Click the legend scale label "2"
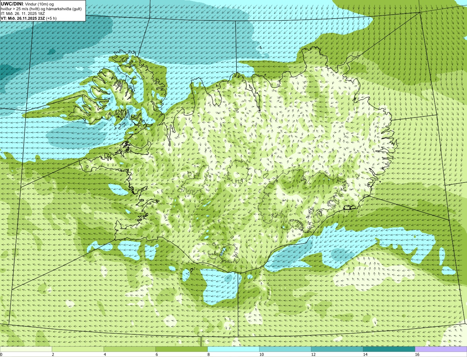The height and width of the screenshot is (357, 467). click(53, 354)
